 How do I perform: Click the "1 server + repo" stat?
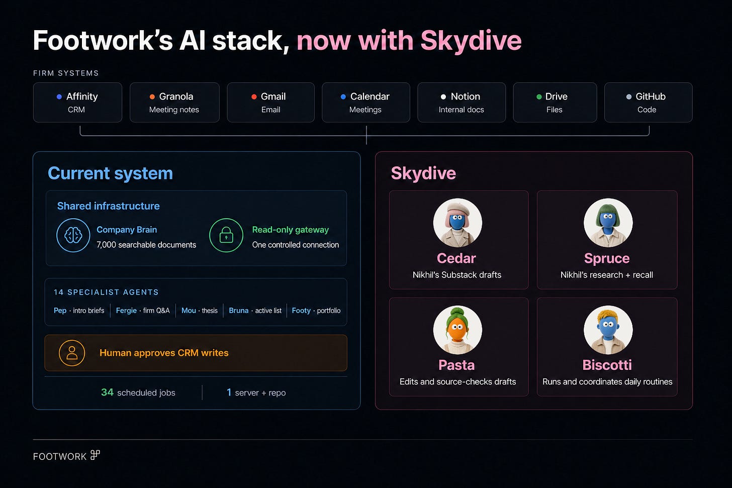coord(256,393)
